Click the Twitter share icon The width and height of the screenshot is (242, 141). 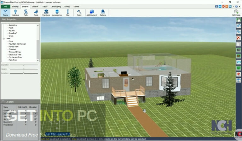(x=220, y=7)
